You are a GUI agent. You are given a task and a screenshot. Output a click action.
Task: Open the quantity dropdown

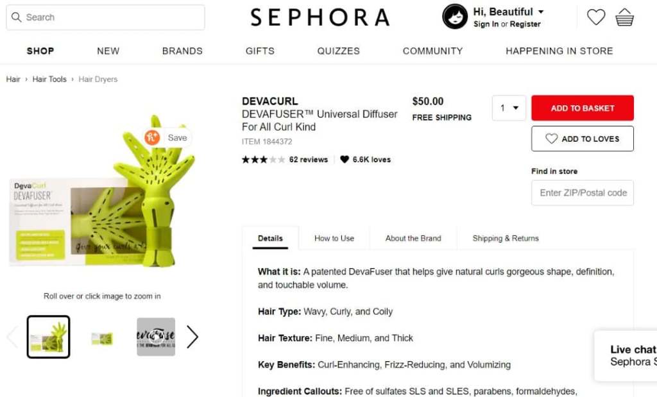[x=509, y=108]
